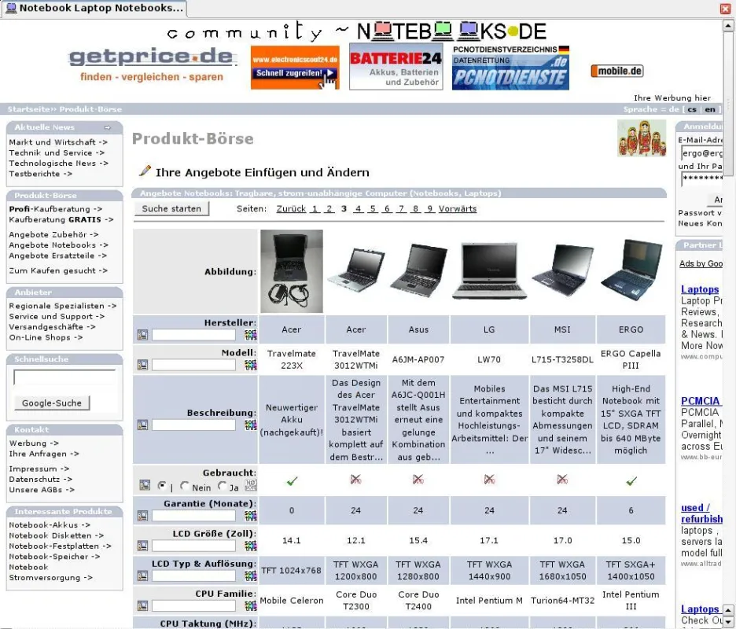Click into the Schnellsuche text field
The height and width of the screenshot is (629, 736).
(64, 377)
